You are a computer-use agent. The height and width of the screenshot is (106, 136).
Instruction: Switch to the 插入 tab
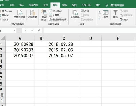[x=22, y=5]
